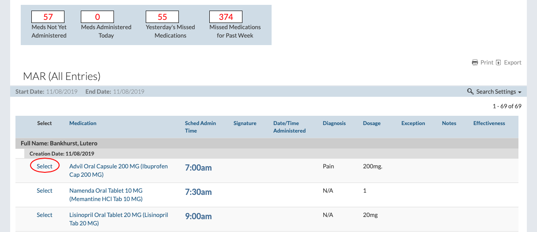Click the circled Select link for Advil
The image size is (537, 232).
(x=45, y=166)
